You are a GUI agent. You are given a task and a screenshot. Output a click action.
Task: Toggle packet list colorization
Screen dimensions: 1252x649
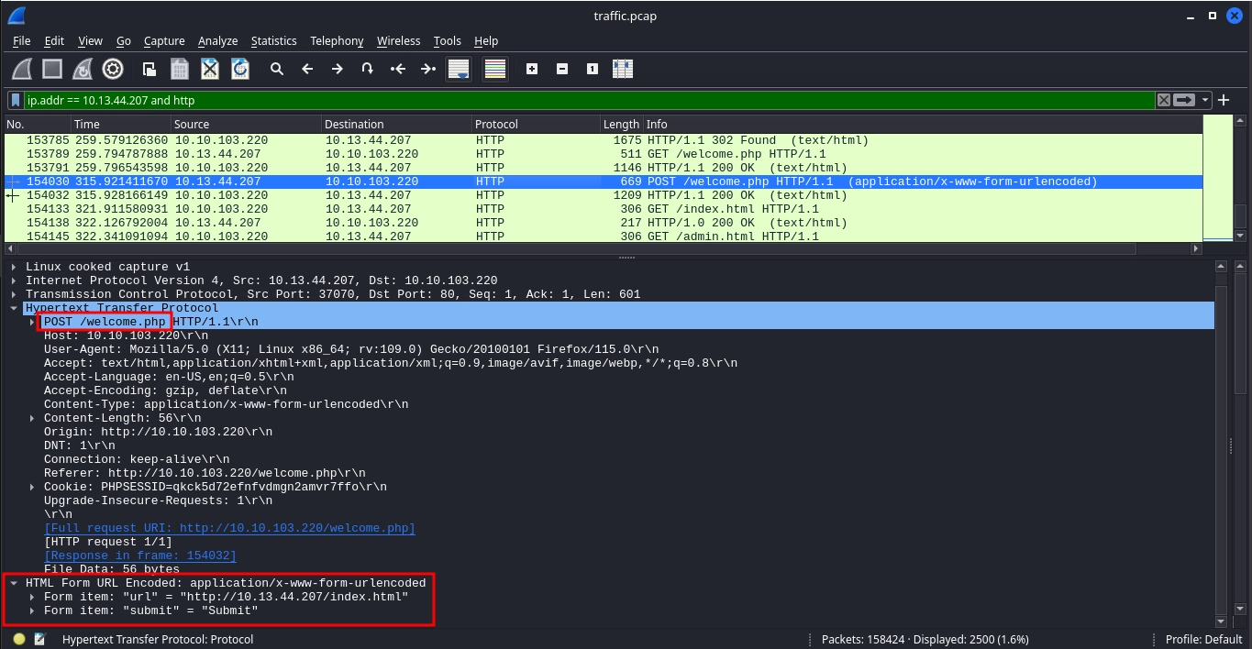pos(495,69)
